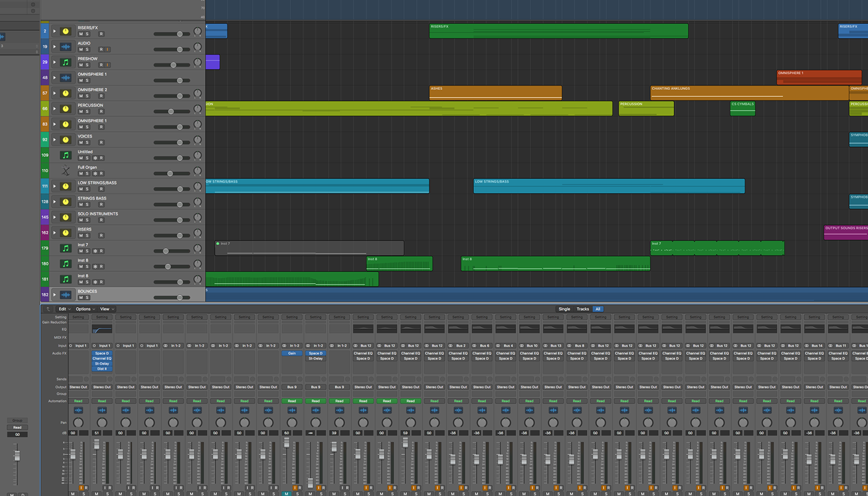Switch mixer to All view

pyautogui.click(x=598, y=309)
